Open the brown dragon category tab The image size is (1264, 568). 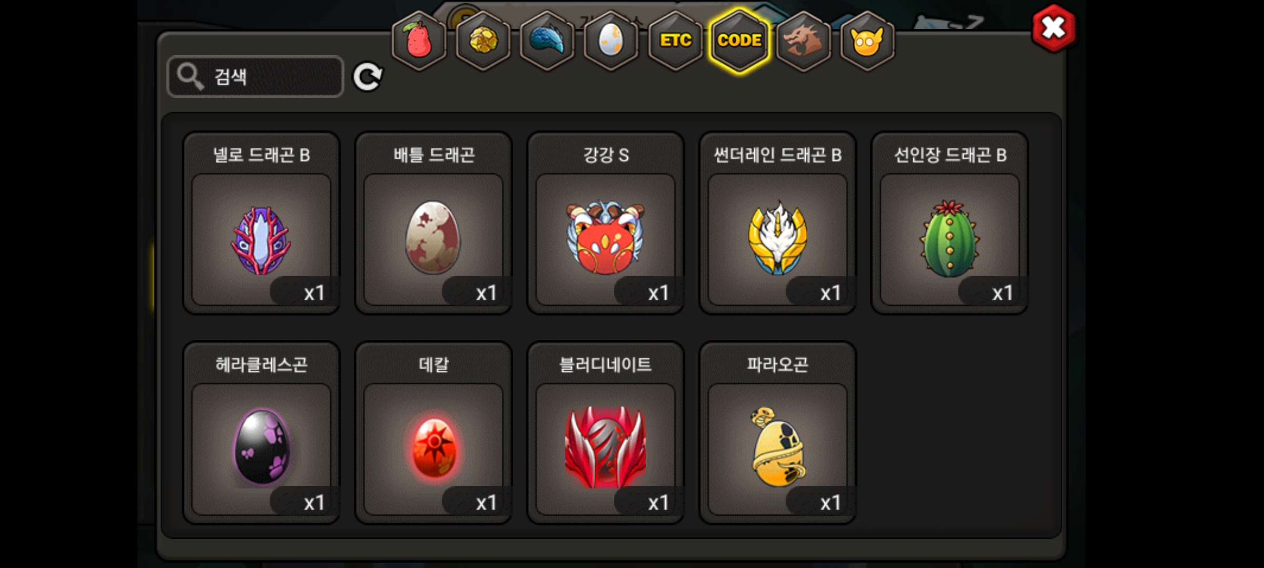[804, 40]
